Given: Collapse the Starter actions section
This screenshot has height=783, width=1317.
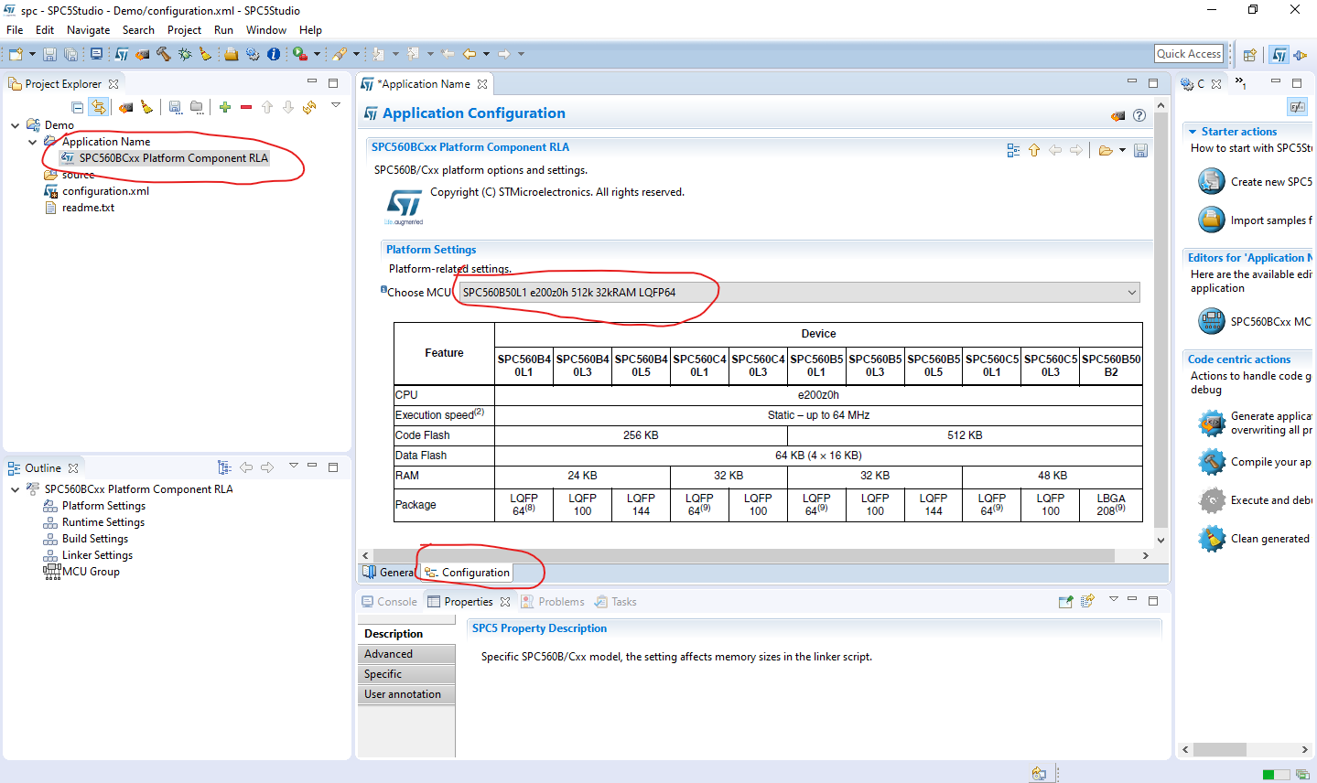Looking at the screenshot, I should click(x=1193, y=132).
